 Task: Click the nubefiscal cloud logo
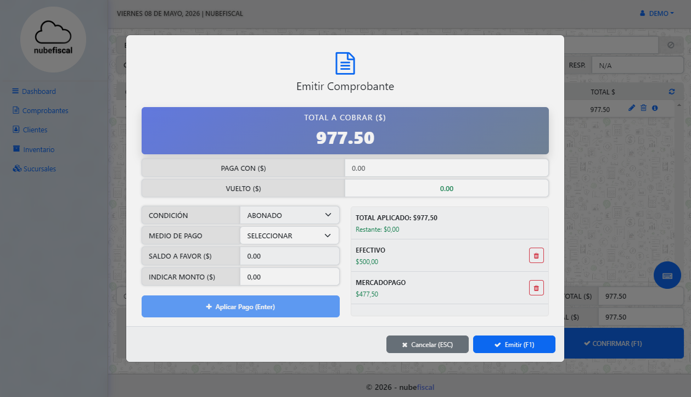click(x=53, y=40)
